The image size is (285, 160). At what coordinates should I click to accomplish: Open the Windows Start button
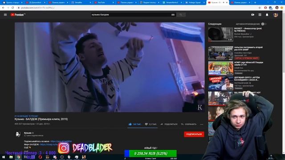click(x=3, y=157)
